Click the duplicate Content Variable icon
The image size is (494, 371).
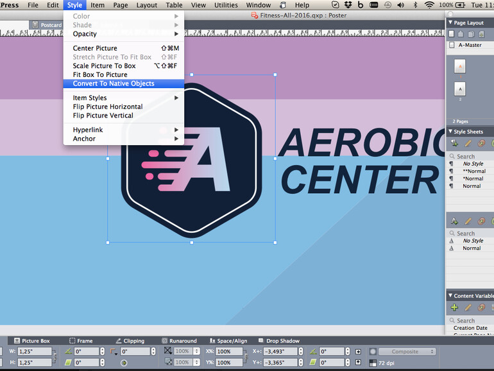[x=481, y=307]
